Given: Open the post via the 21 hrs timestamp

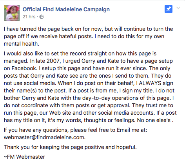Looking at the screenshot, I should click(x=29, y=17).
